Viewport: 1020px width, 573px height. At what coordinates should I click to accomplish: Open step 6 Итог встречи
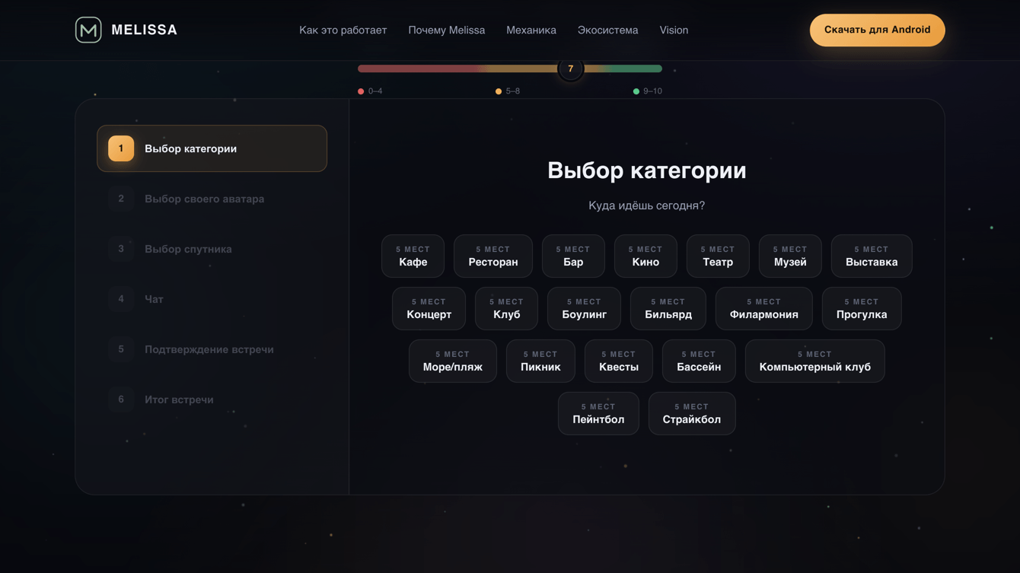(212, 400)
